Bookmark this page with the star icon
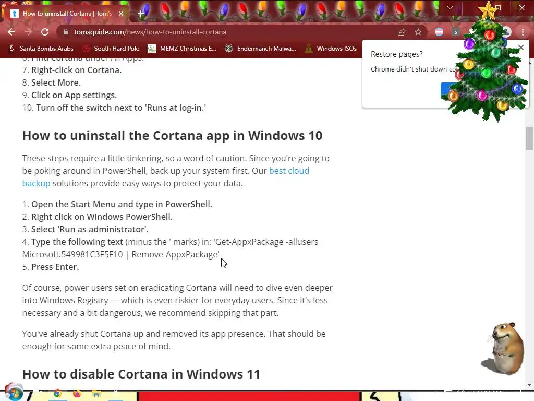This screenshot has width=534, height=401. (418, 32)
